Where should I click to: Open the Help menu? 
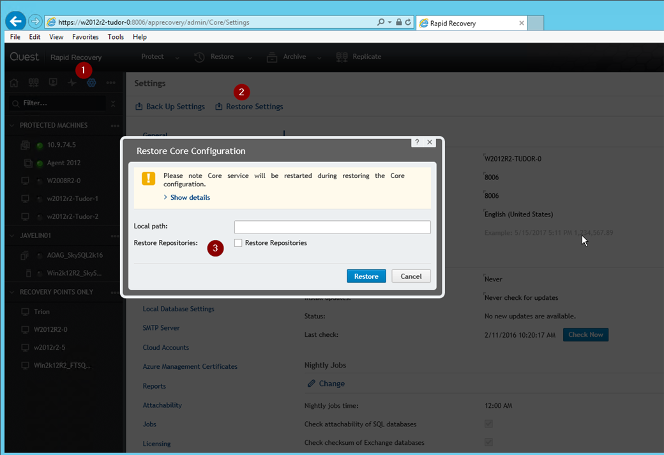140,37
